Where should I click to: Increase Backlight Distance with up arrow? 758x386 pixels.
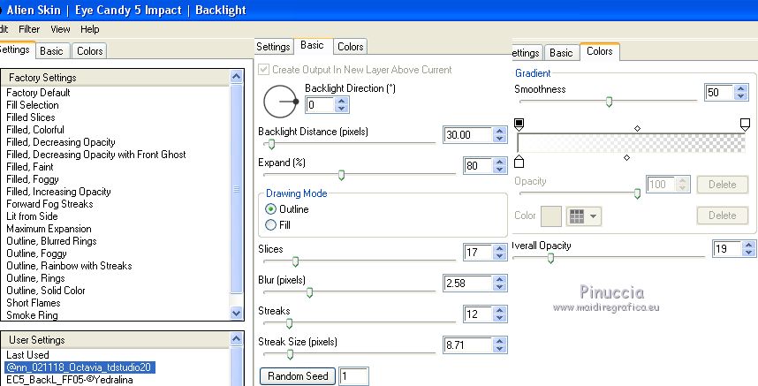coord(500,132)
